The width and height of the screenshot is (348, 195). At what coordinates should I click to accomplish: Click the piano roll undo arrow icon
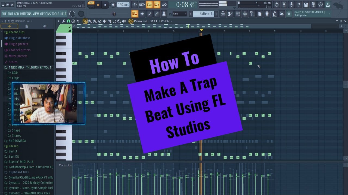pos(78,21)
